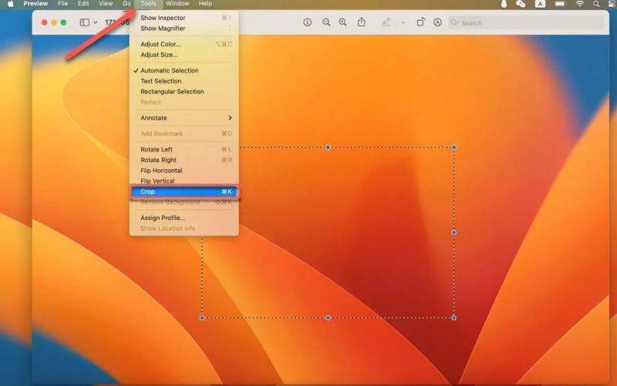The height and width of the screenshot is (386, 617).
Task: Open the sidebar view options chevron
Action: pyautogui.click(x=96, y=22)
